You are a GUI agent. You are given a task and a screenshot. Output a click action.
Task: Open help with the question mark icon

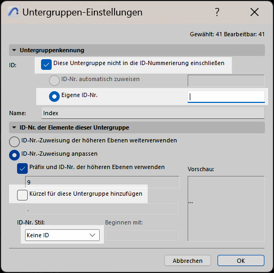pyautogui.click(x=217, y=12)
